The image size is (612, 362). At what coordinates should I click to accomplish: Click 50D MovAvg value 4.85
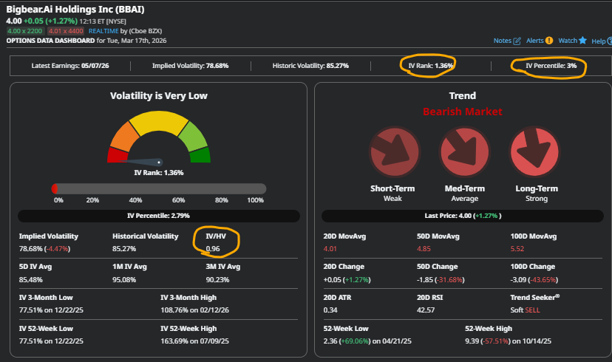tap(424, 248)
